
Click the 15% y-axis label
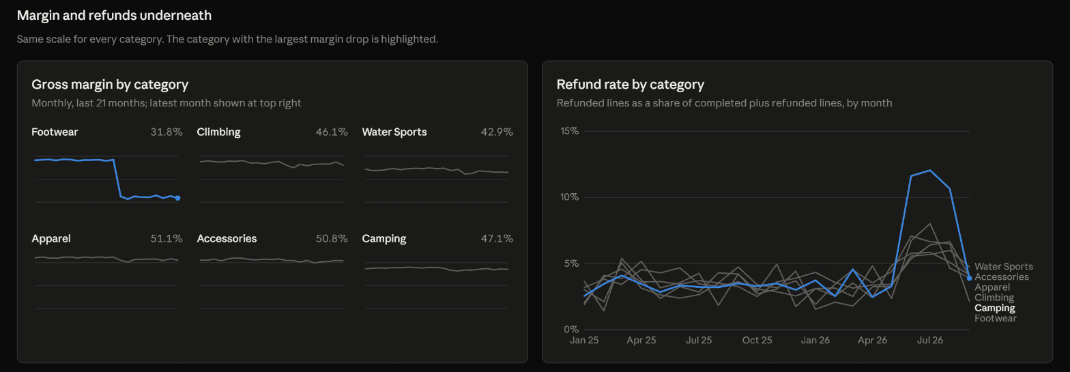coord(569,131)
